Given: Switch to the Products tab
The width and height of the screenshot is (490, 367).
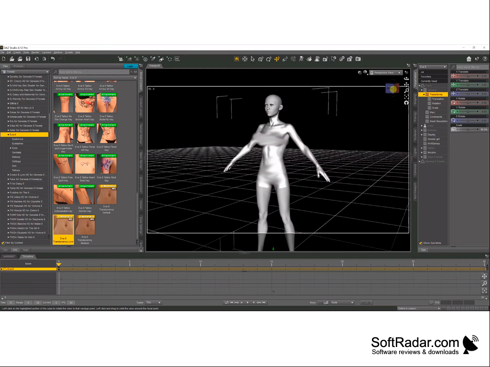Looking at the screenshot, I should click(19, 66).
